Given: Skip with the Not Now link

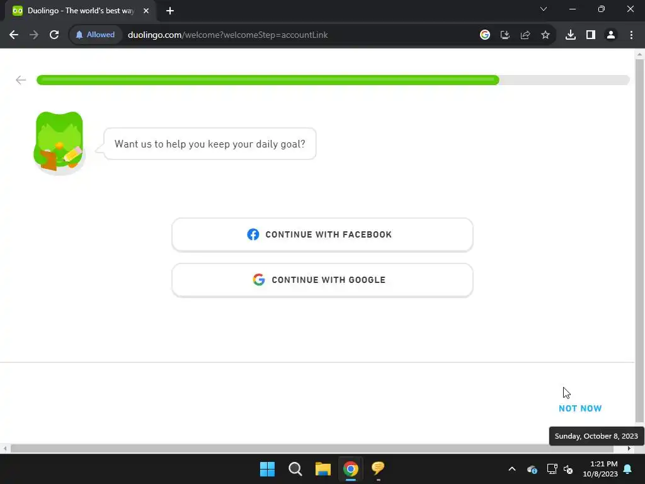Looking at the screenshot, I should pyautogui.click(x=580, y=408).
